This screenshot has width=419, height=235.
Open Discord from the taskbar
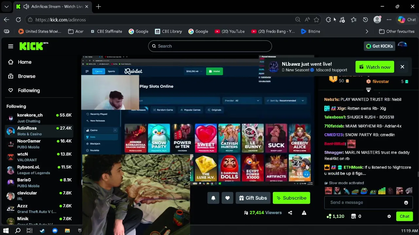pyautogui.click(x=55, y=231)
